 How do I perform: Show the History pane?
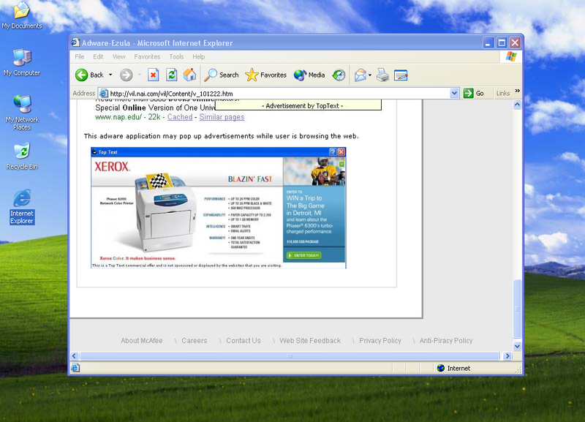(x=339, y=75)
